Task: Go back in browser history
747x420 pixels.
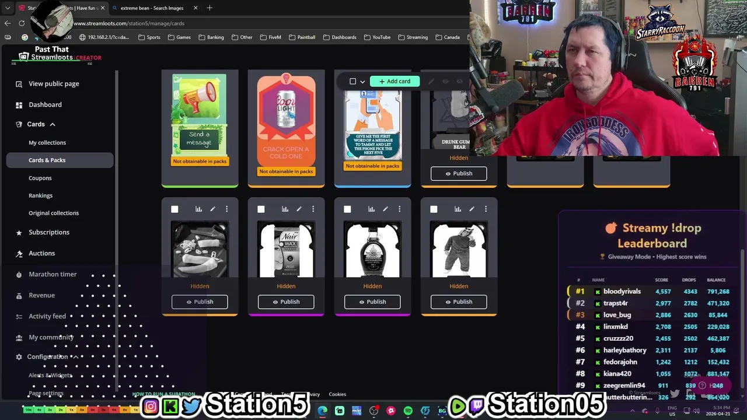Action: [8, 23]
